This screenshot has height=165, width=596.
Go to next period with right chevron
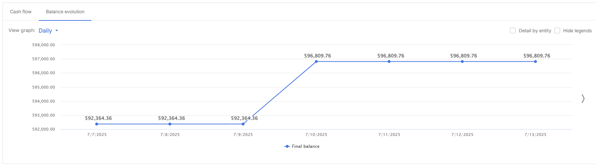pyautogui.click(x=583, y=99)
